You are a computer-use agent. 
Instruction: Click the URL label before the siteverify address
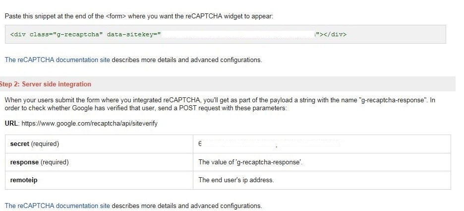click(12, 123)
